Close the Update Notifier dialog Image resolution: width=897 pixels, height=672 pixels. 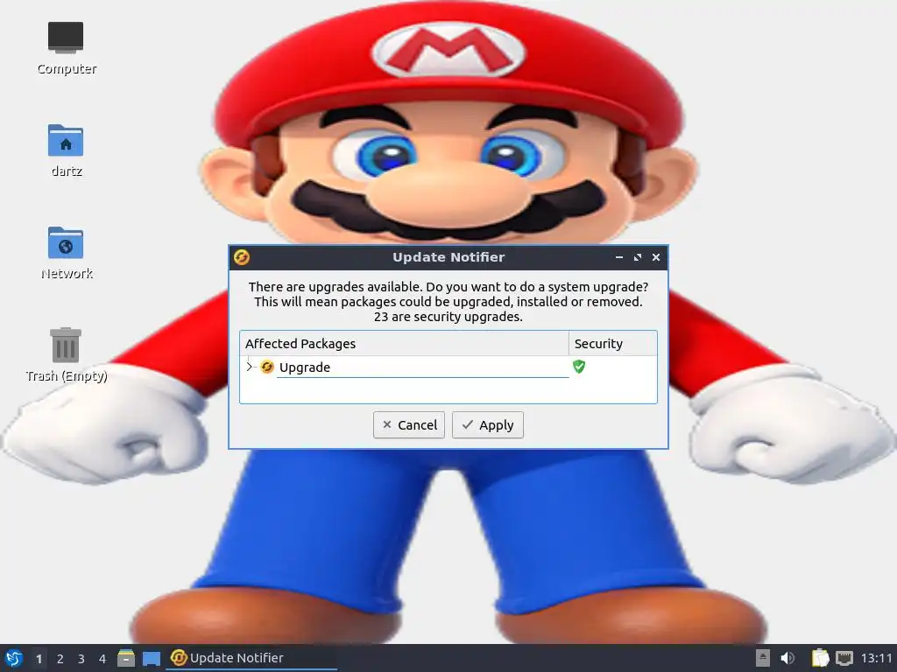point(656,257)
